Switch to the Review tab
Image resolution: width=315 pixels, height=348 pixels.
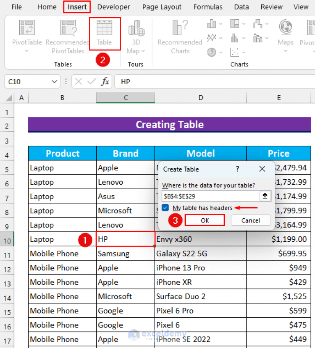click(272, 7)
